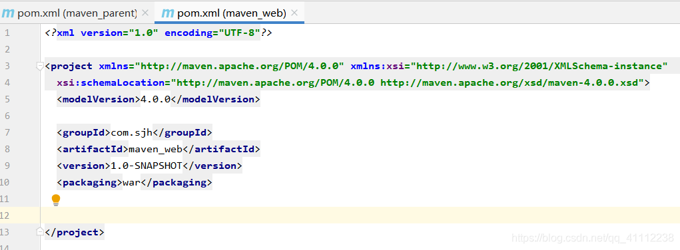Click the groupId value com.sjh
The image size is (680, 250).
point(132,132)
